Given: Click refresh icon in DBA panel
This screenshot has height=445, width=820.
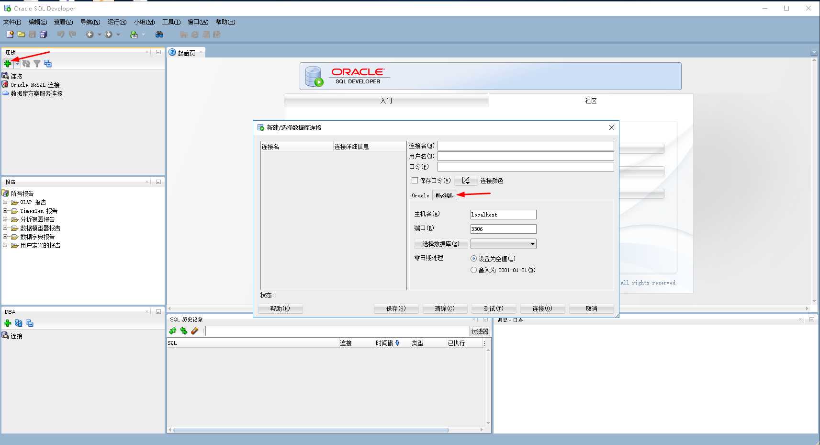Looking at the screenshot, I should click(x=19, y=323).
